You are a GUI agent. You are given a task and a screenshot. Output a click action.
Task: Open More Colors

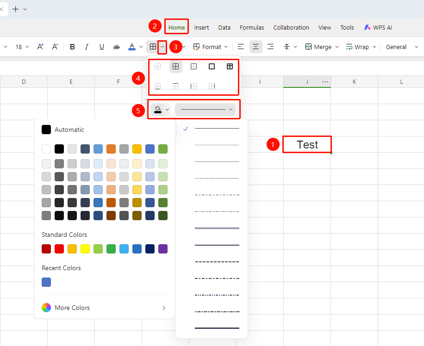pyautogui.click(x=104, y=308)
